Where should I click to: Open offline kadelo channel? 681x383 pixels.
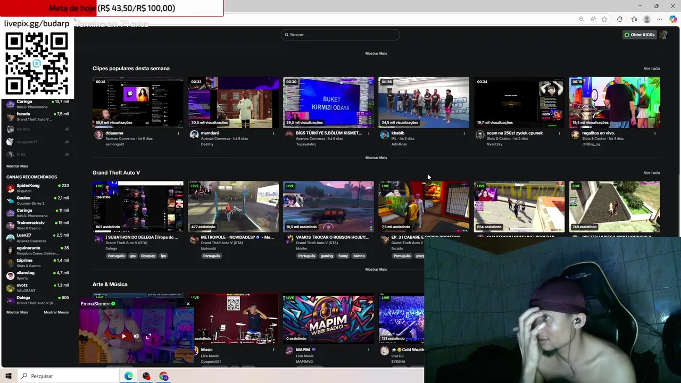[37, 129]
